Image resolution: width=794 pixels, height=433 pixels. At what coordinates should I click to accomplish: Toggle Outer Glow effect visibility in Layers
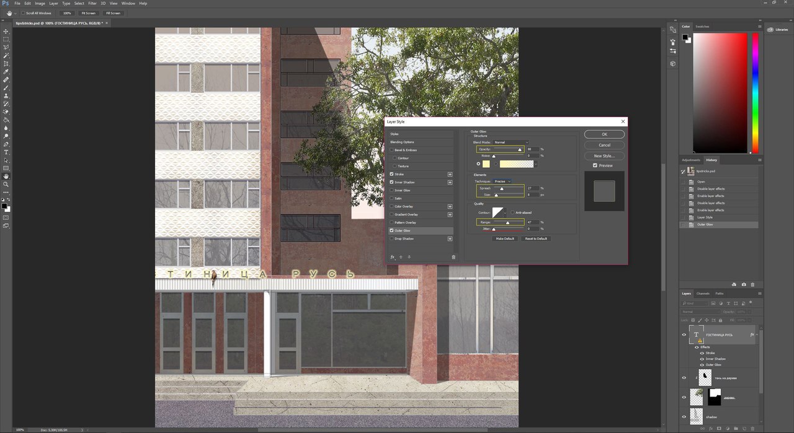coord(702,365)
